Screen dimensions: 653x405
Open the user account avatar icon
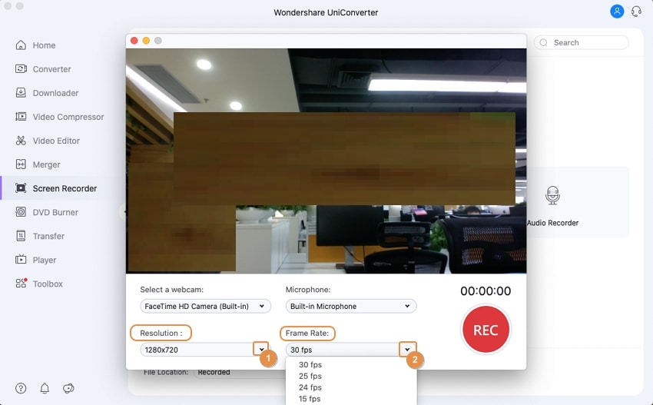pos(617,12)
